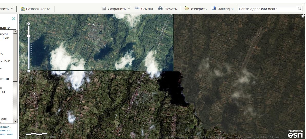
Task: Click the side panel scrollbar thumb
Action: point(15,58)
